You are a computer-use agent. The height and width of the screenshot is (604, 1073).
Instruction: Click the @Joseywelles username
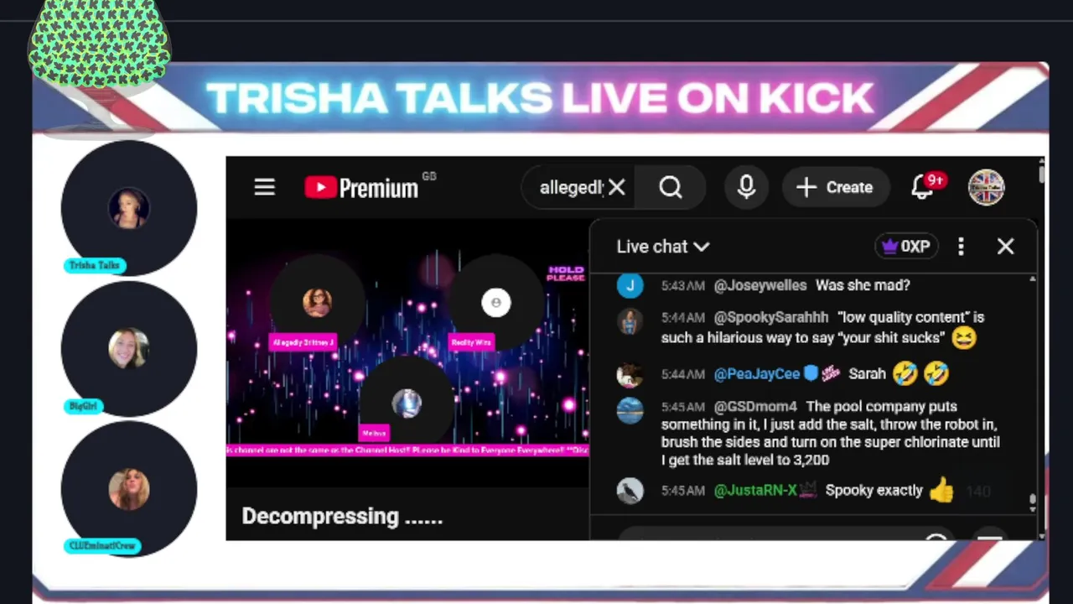point(759,285)
